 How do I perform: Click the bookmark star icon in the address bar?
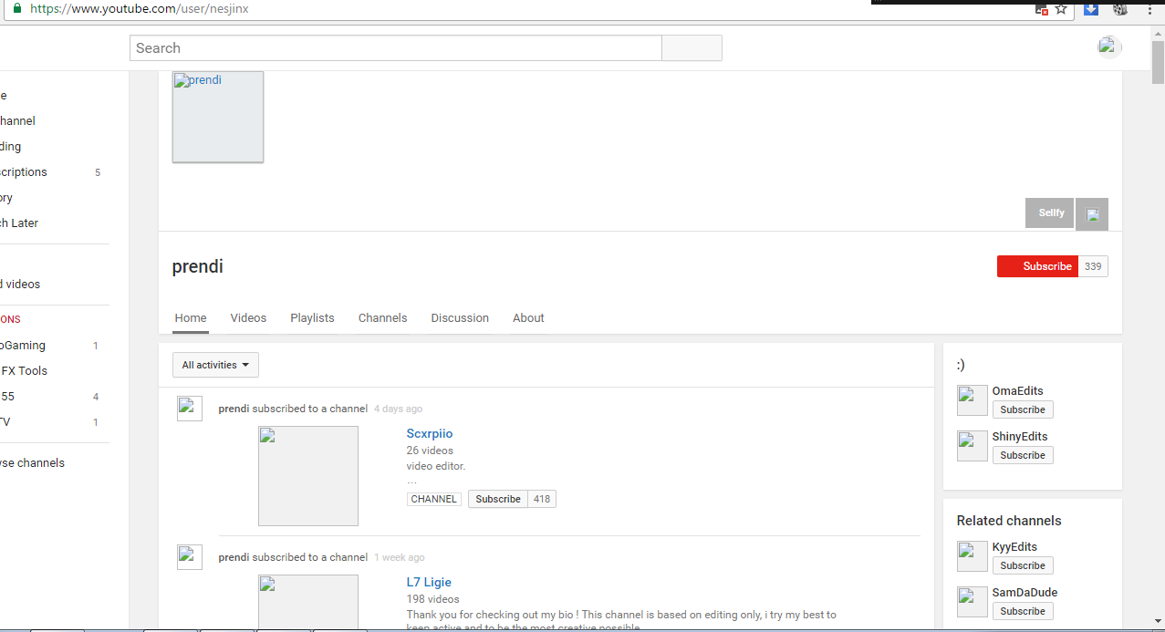tap(1061, 9)
